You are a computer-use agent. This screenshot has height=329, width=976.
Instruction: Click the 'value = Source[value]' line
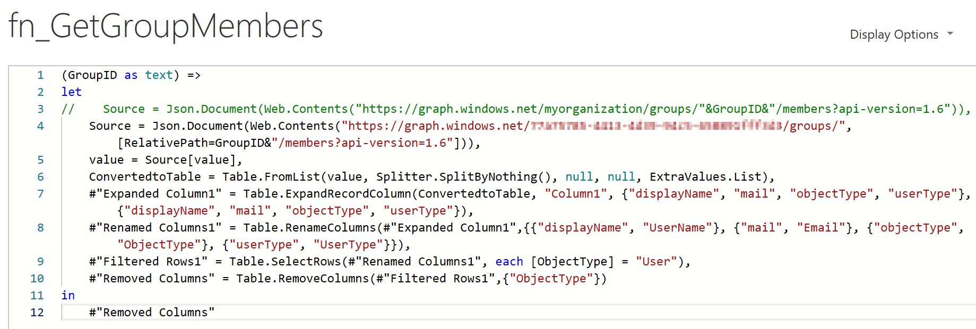point(166,160)
